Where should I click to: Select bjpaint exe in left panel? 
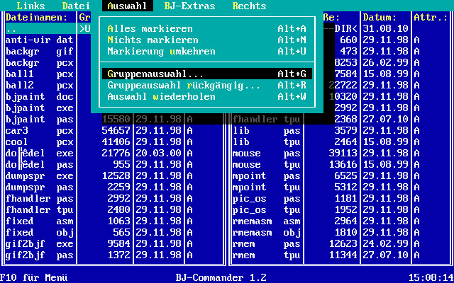point(39,108)
